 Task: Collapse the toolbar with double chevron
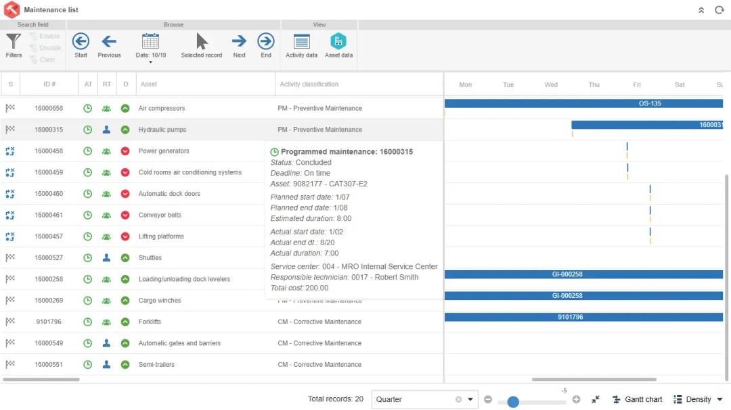coord(701,10)
